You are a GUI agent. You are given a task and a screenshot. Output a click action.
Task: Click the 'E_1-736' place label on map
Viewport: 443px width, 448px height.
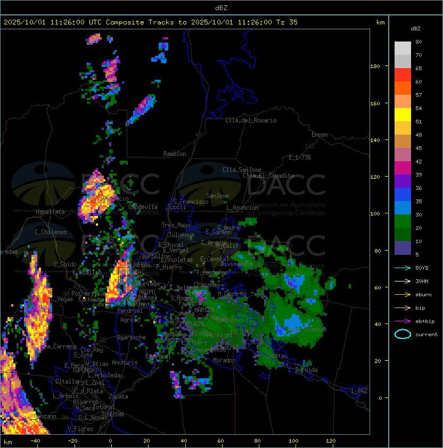[x=300, y=157]
